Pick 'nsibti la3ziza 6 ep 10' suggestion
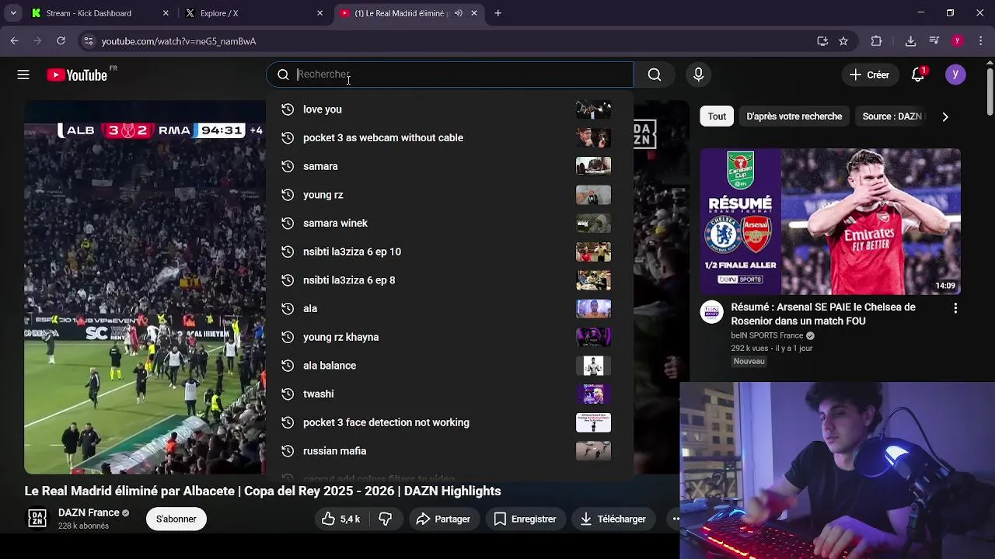The image size is (995, 559). pos(449,252)
